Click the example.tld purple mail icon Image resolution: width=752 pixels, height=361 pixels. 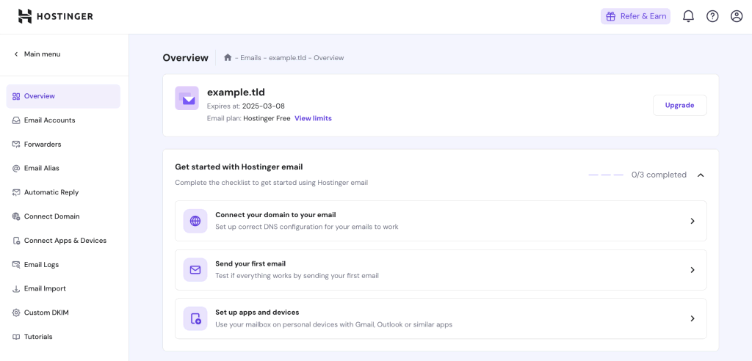pos(187,98)
